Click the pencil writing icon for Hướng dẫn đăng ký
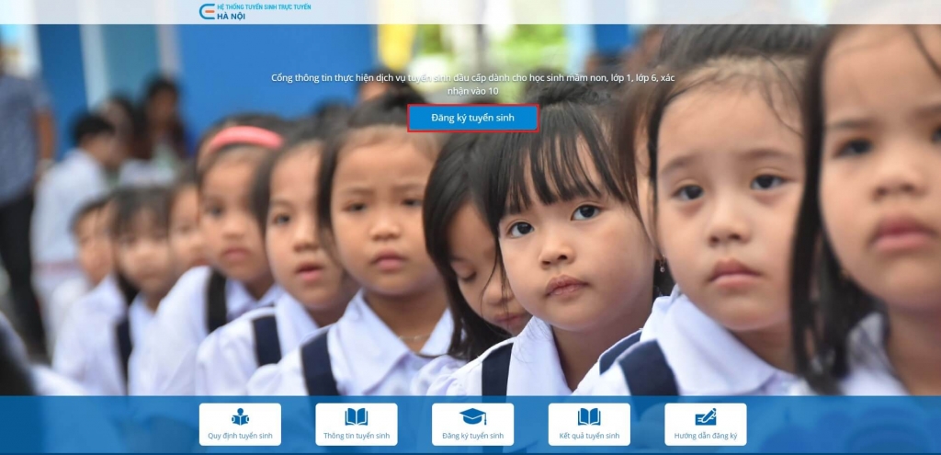 [706, 416]
